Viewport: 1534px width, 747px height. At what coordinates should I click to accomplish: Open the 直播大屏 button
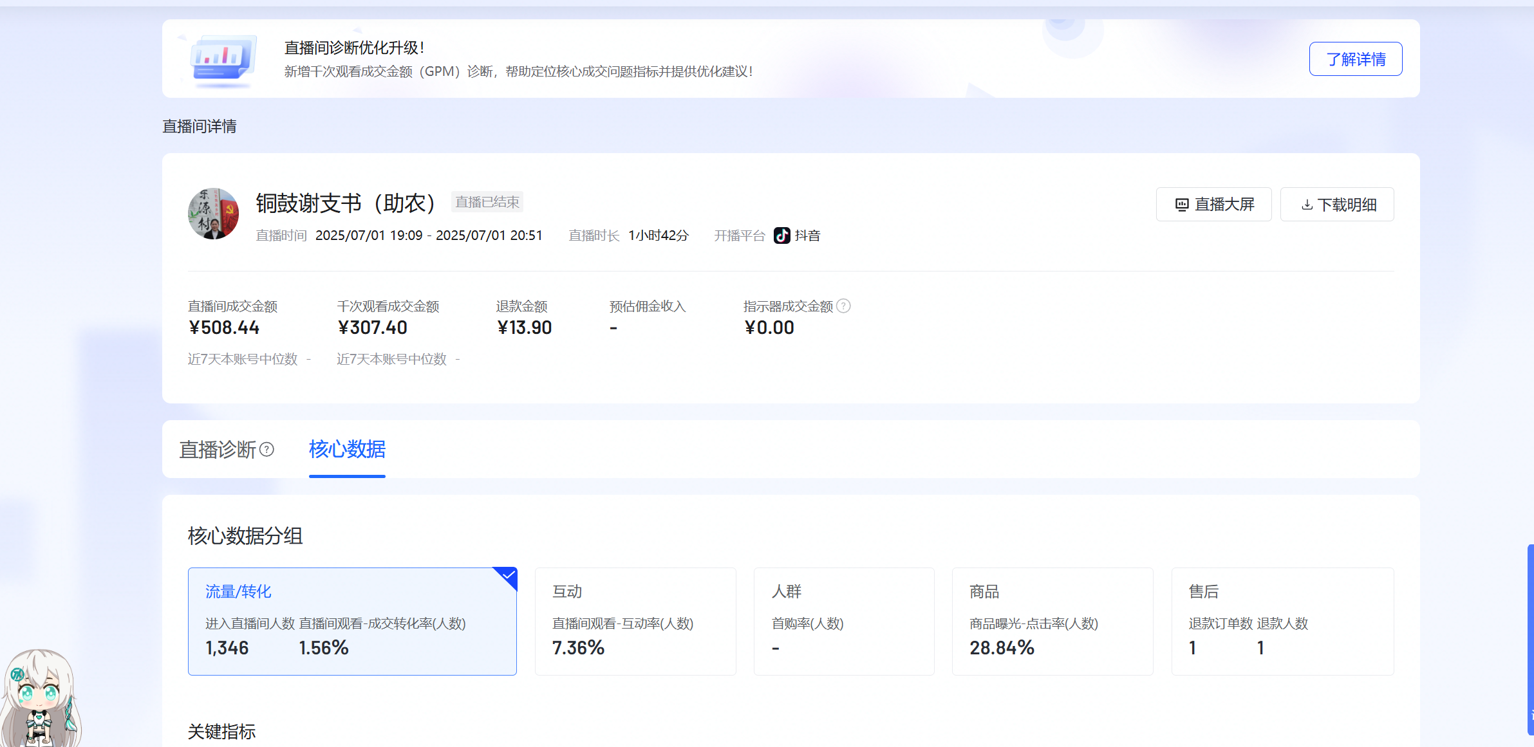click(1213, 205)
